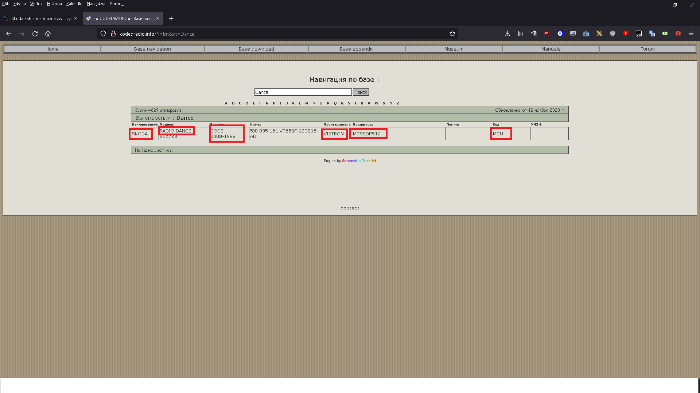Filter the base by letter A
This screenshot has height=393, width=700.
pos(226,103)
